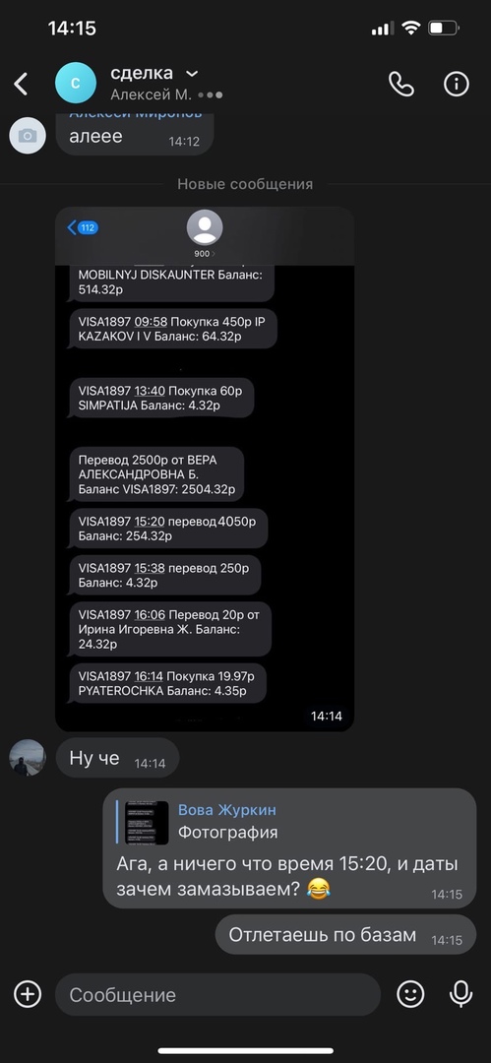Expand the 'сделка' chat title chevron

click(x=193, y=73)
